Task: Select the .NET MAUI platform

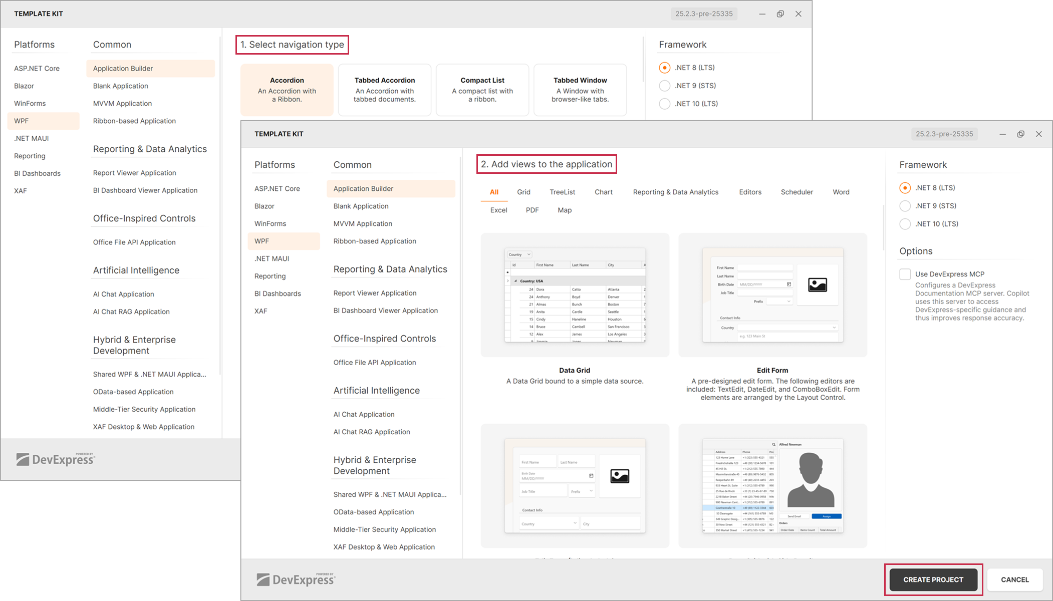Action: [x=272, y=258]
